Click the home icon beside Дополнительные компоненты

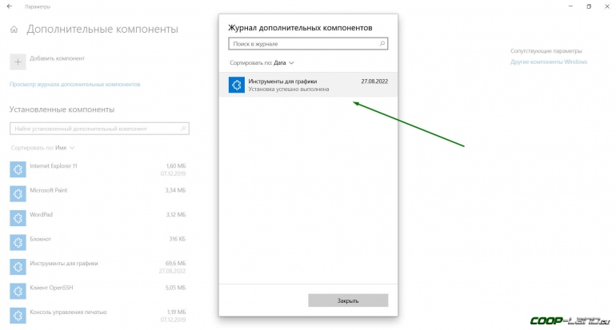tap(14, 30)
